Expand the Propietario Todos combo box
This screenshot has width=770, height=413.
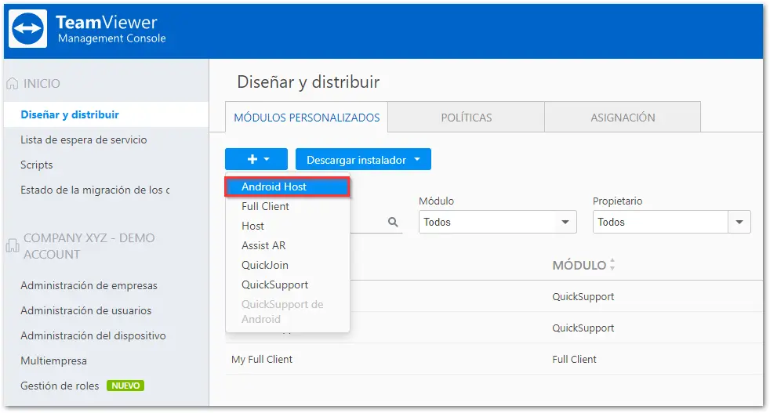(x=671, y=222)
